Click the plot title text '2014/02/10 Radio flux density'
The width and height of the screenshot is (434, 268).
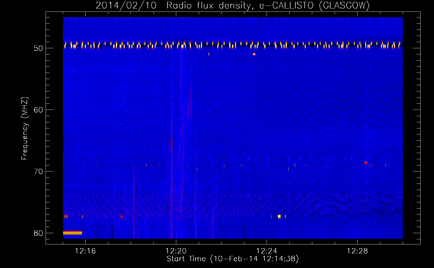coord(173,6)
